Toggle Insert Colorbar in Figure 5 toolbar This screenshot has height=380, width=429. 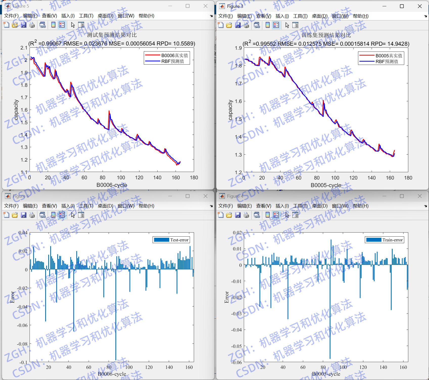pos(53,25)
